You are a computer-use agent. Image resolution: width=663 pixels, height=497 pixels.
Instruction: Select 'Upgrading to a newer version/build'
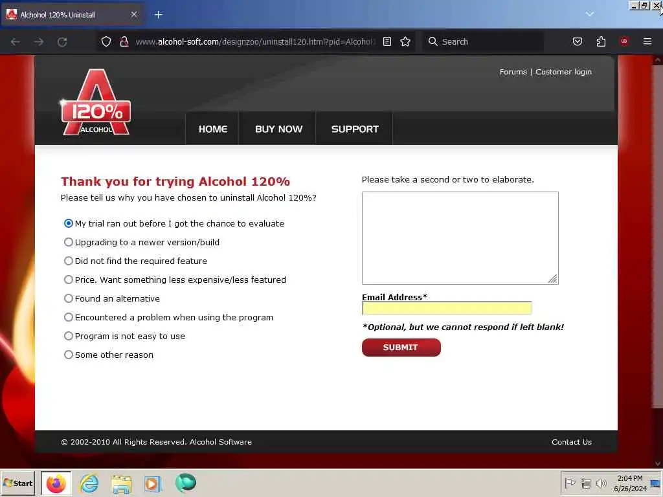click(x=69, y=242)
